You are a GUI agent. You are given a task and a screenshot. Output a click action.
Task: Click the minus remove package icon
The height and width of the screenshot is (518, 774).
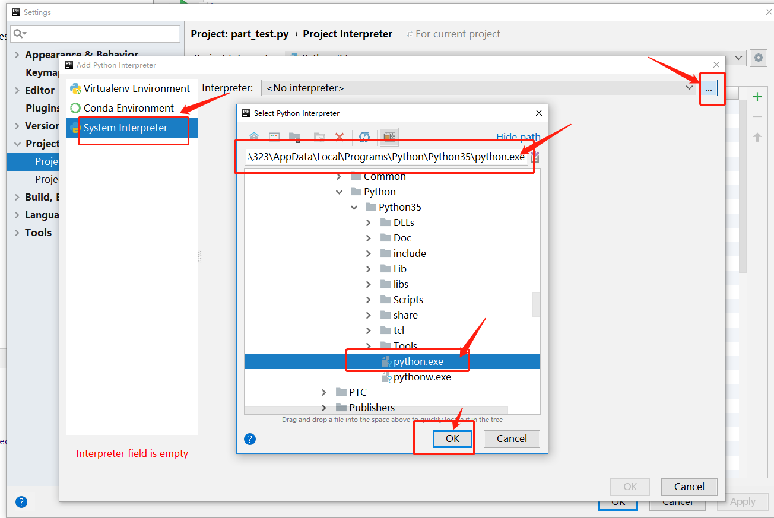click(757, 117)
